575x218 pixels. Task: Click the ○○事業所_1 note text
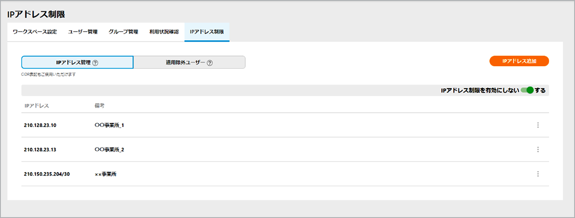pyautogui.click(x=109, y=125)
